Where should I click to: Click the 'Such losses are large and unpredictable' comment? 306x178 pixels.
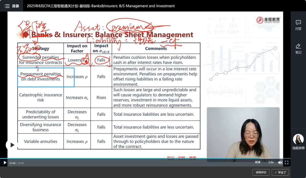[155, 97]
